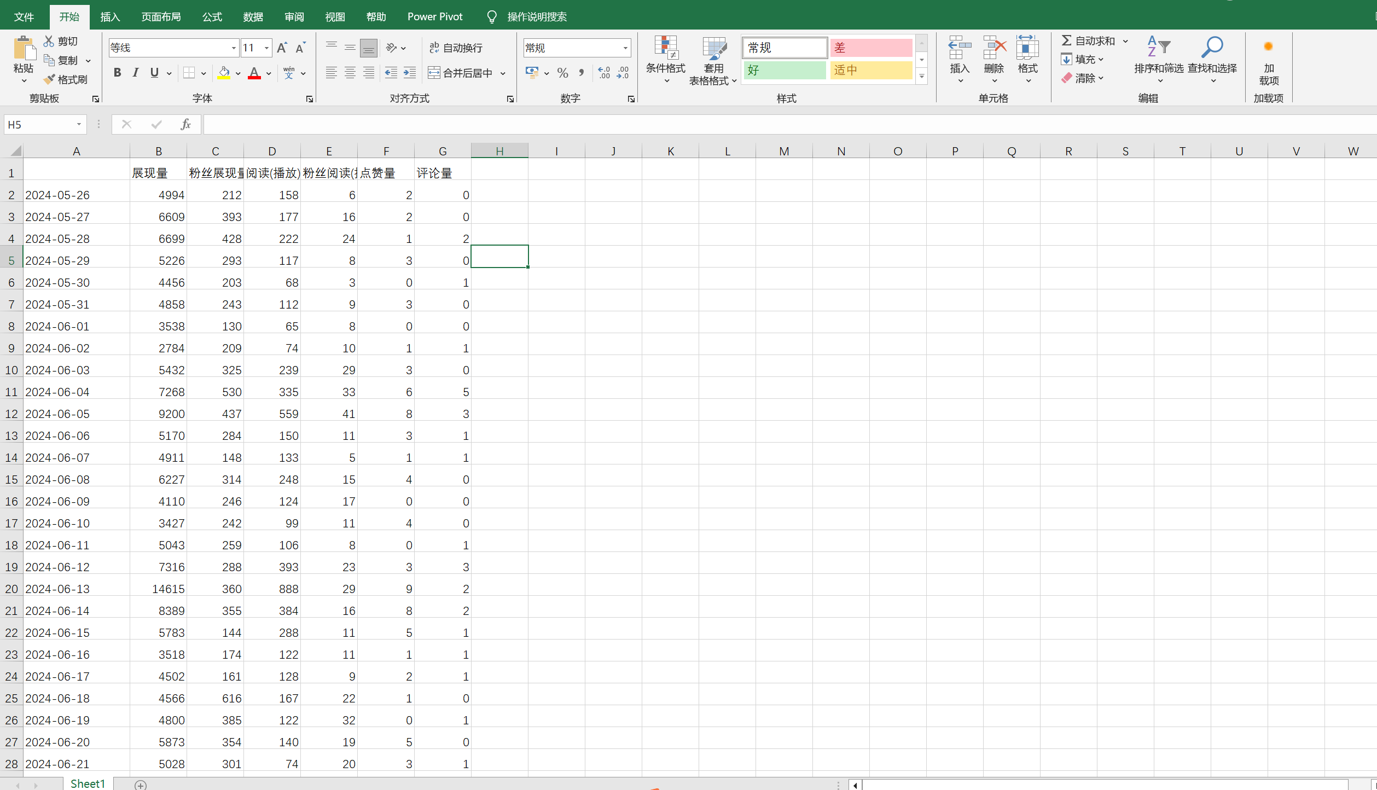Expand the AutoSum dropdown arrow
Screen dimensions: 1377x790
[1126, 41]
